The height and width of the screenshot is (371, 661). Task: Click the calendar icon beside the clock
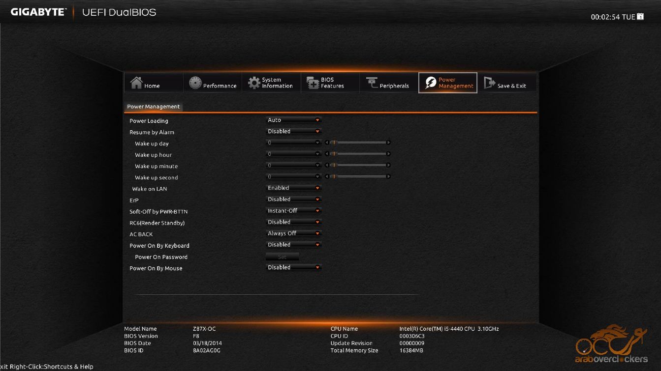(640, 17)
